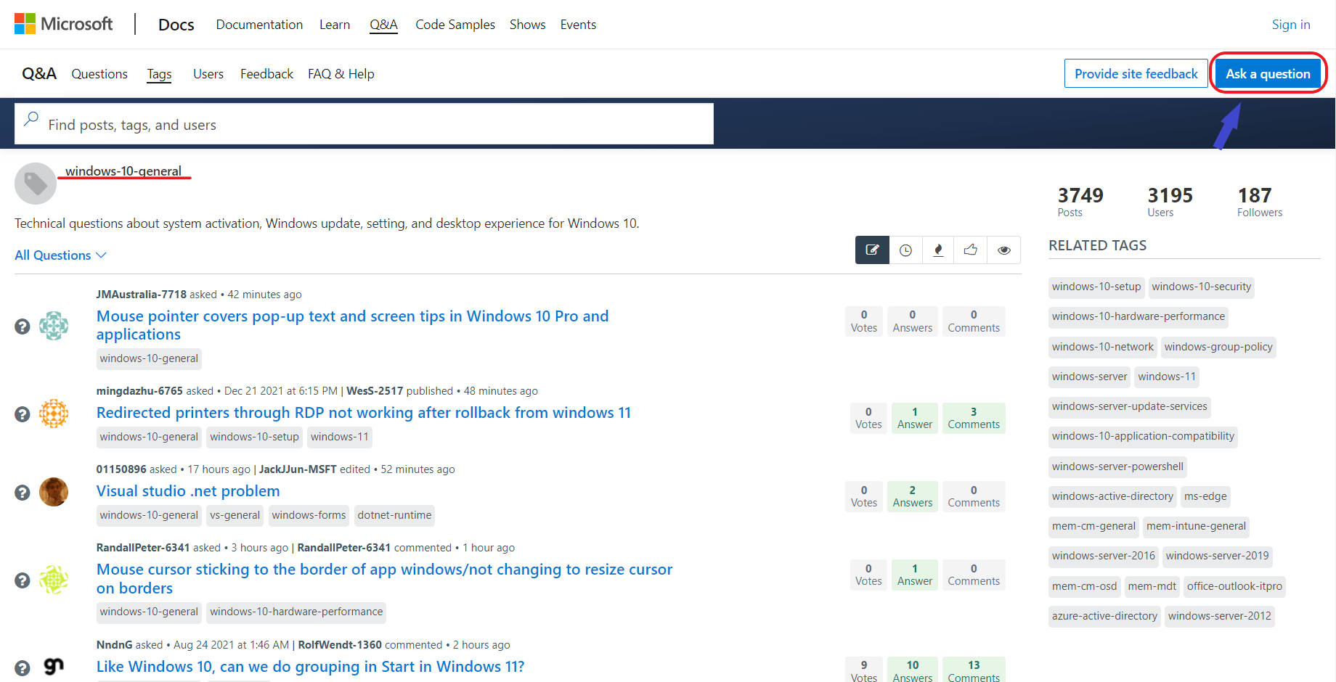Open JackJJun-MSFT user profile link

(298, 469)
